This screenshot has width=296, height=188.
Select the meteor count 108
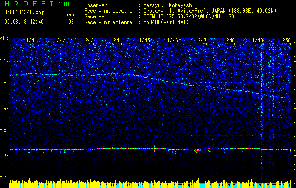[x=70, y=22]
